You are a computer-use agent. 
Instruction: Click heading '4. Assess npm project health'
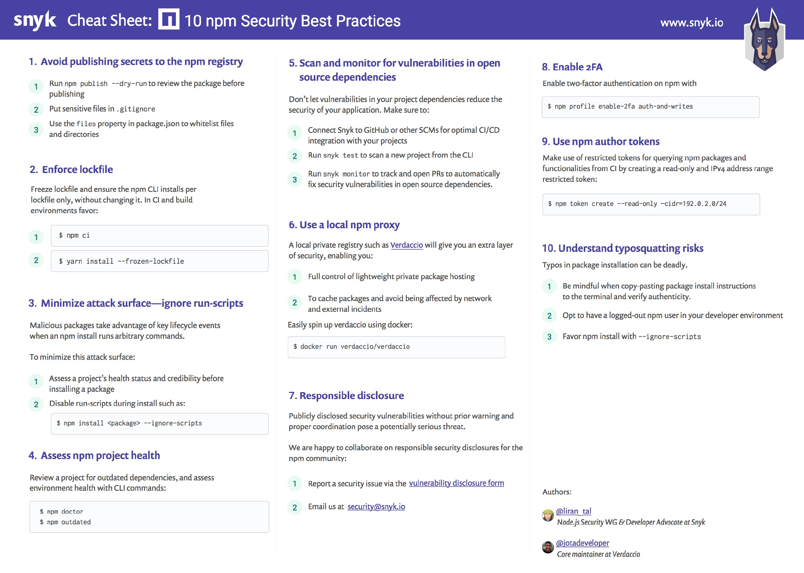(94, 456)
